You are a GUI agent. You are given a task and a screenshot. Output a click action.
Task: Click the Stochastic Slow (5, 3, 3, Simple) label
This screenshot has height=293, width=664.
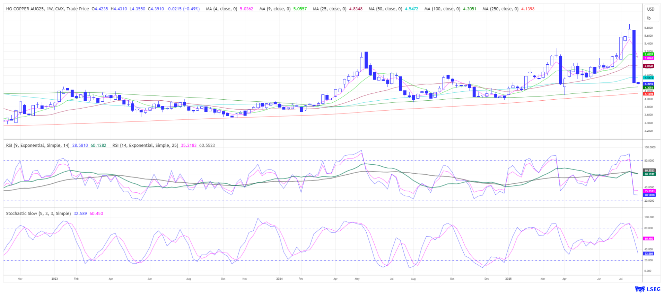coord(38,214)
